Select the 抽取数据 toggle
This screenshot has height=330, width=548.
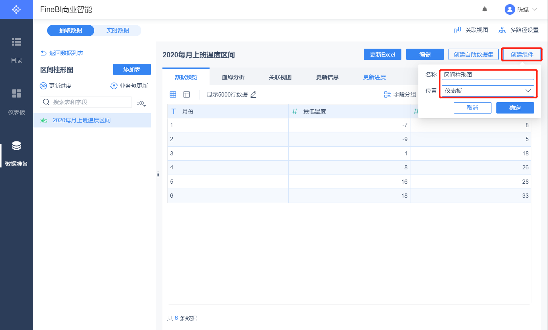click(70, 31)
